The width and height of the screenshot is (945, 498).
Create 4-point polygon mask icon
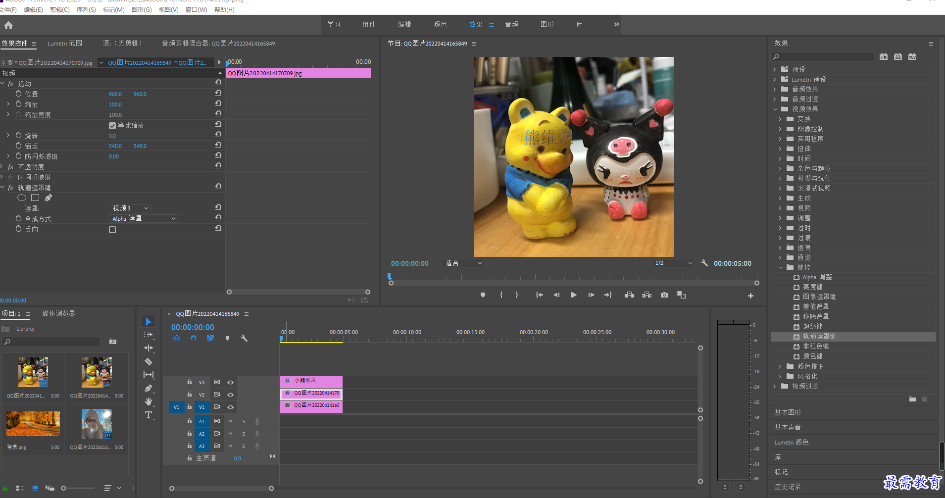click(35, 198)
